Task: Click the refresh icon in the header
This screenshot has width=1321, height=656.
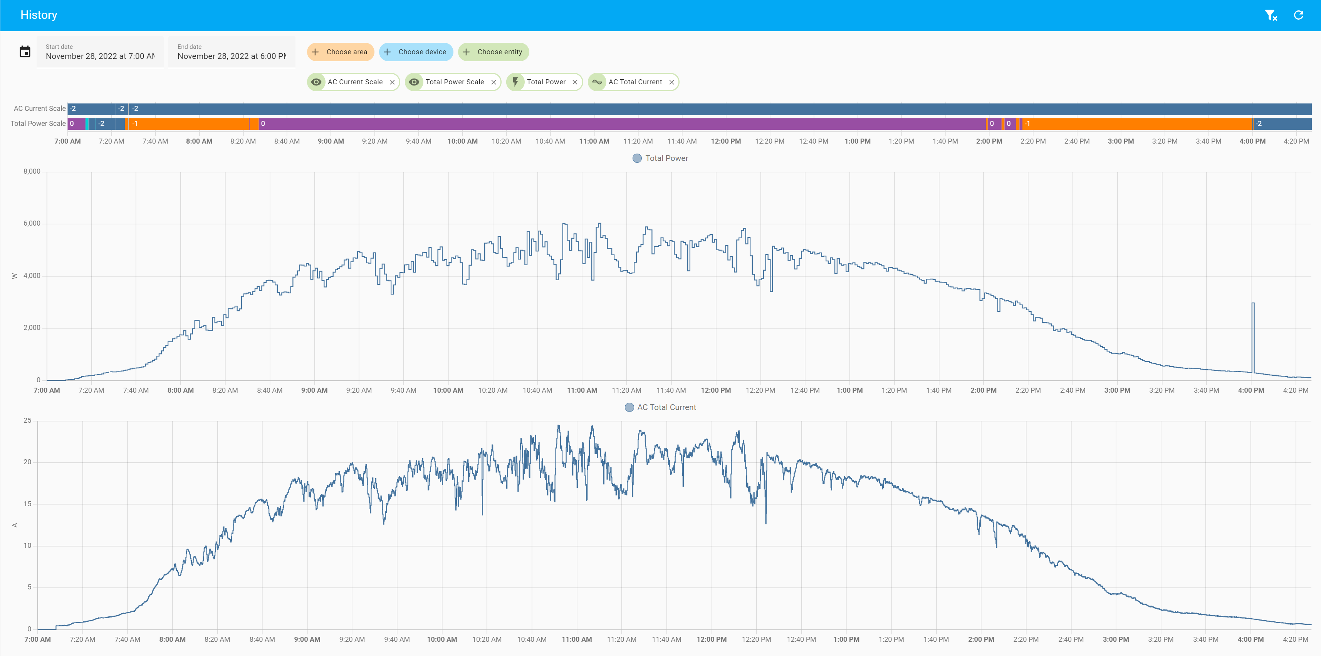Action: tap(1298, 15)
